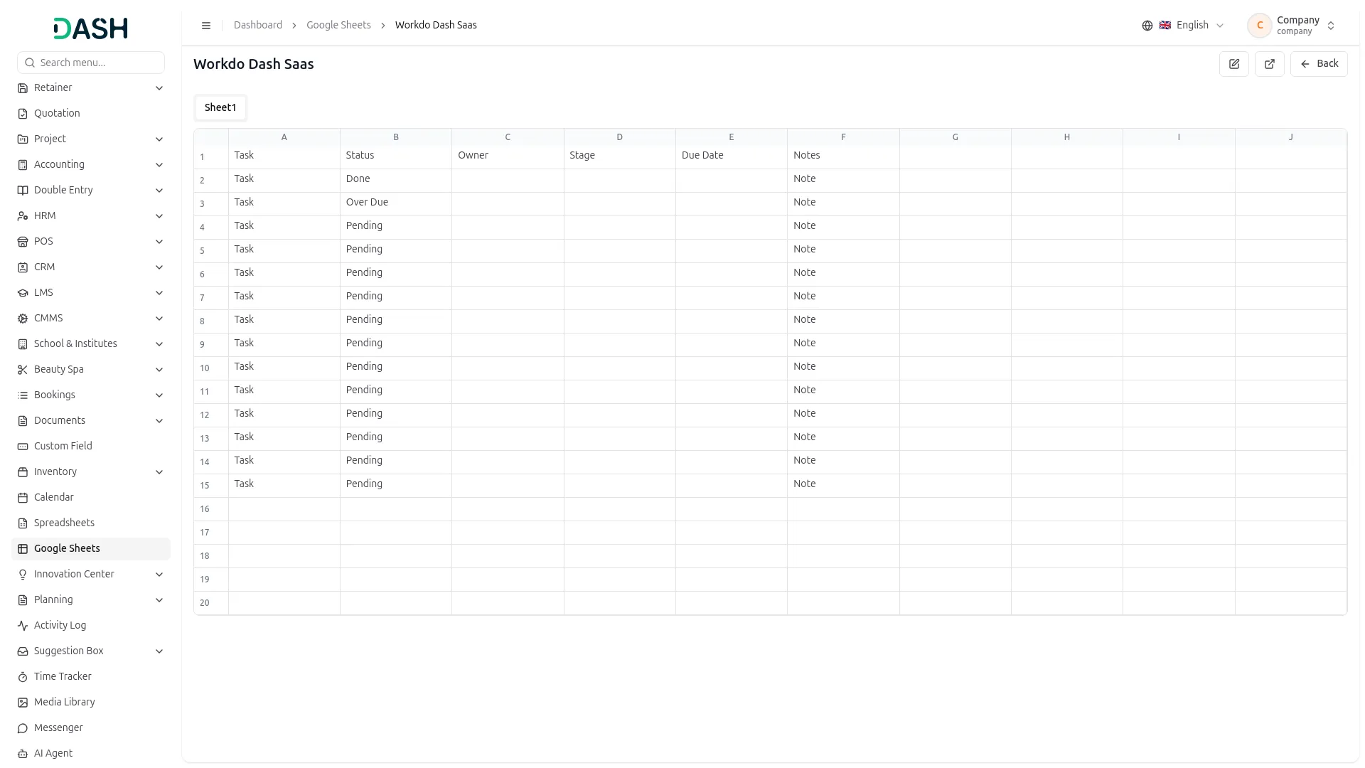1365x768 pixels.
Task: Click the Task cell in row 7
Action: pyautogui.click(x=284, y=297)
